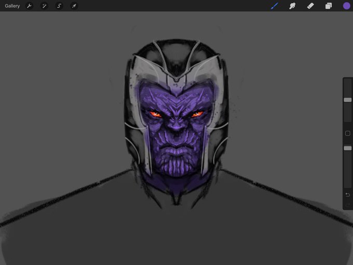The height and width of the screenshot is (265, 353).
Task: Open the Adjustments magic wand menu
Action: click(44, 6)
